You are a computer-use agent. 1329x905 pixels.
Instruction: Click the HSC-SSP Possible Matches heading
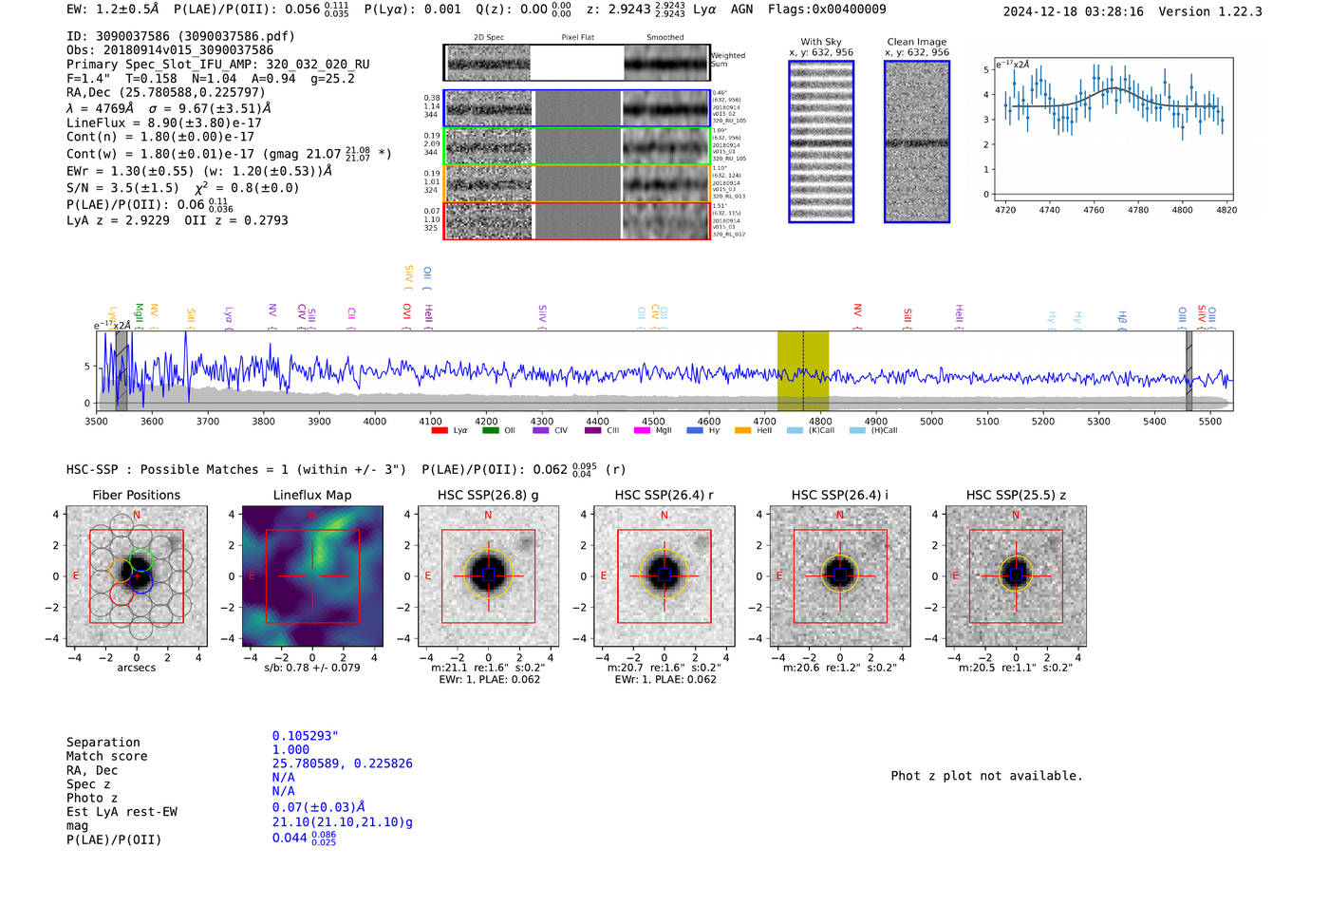pos(236,469)
